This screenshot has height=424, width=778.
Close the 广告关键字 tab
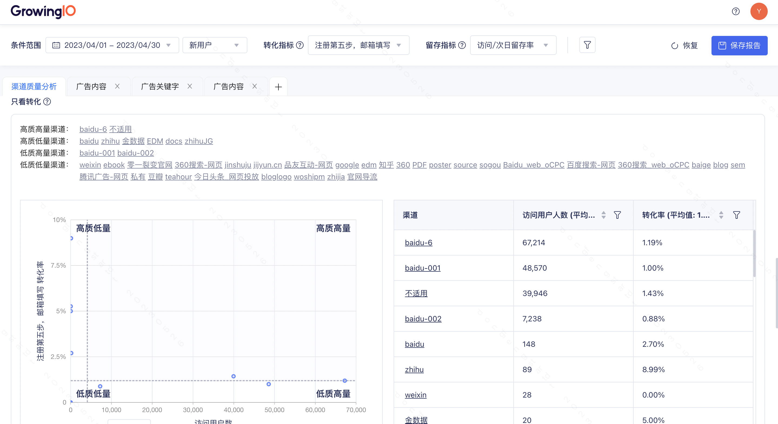(x=190, y=86)
